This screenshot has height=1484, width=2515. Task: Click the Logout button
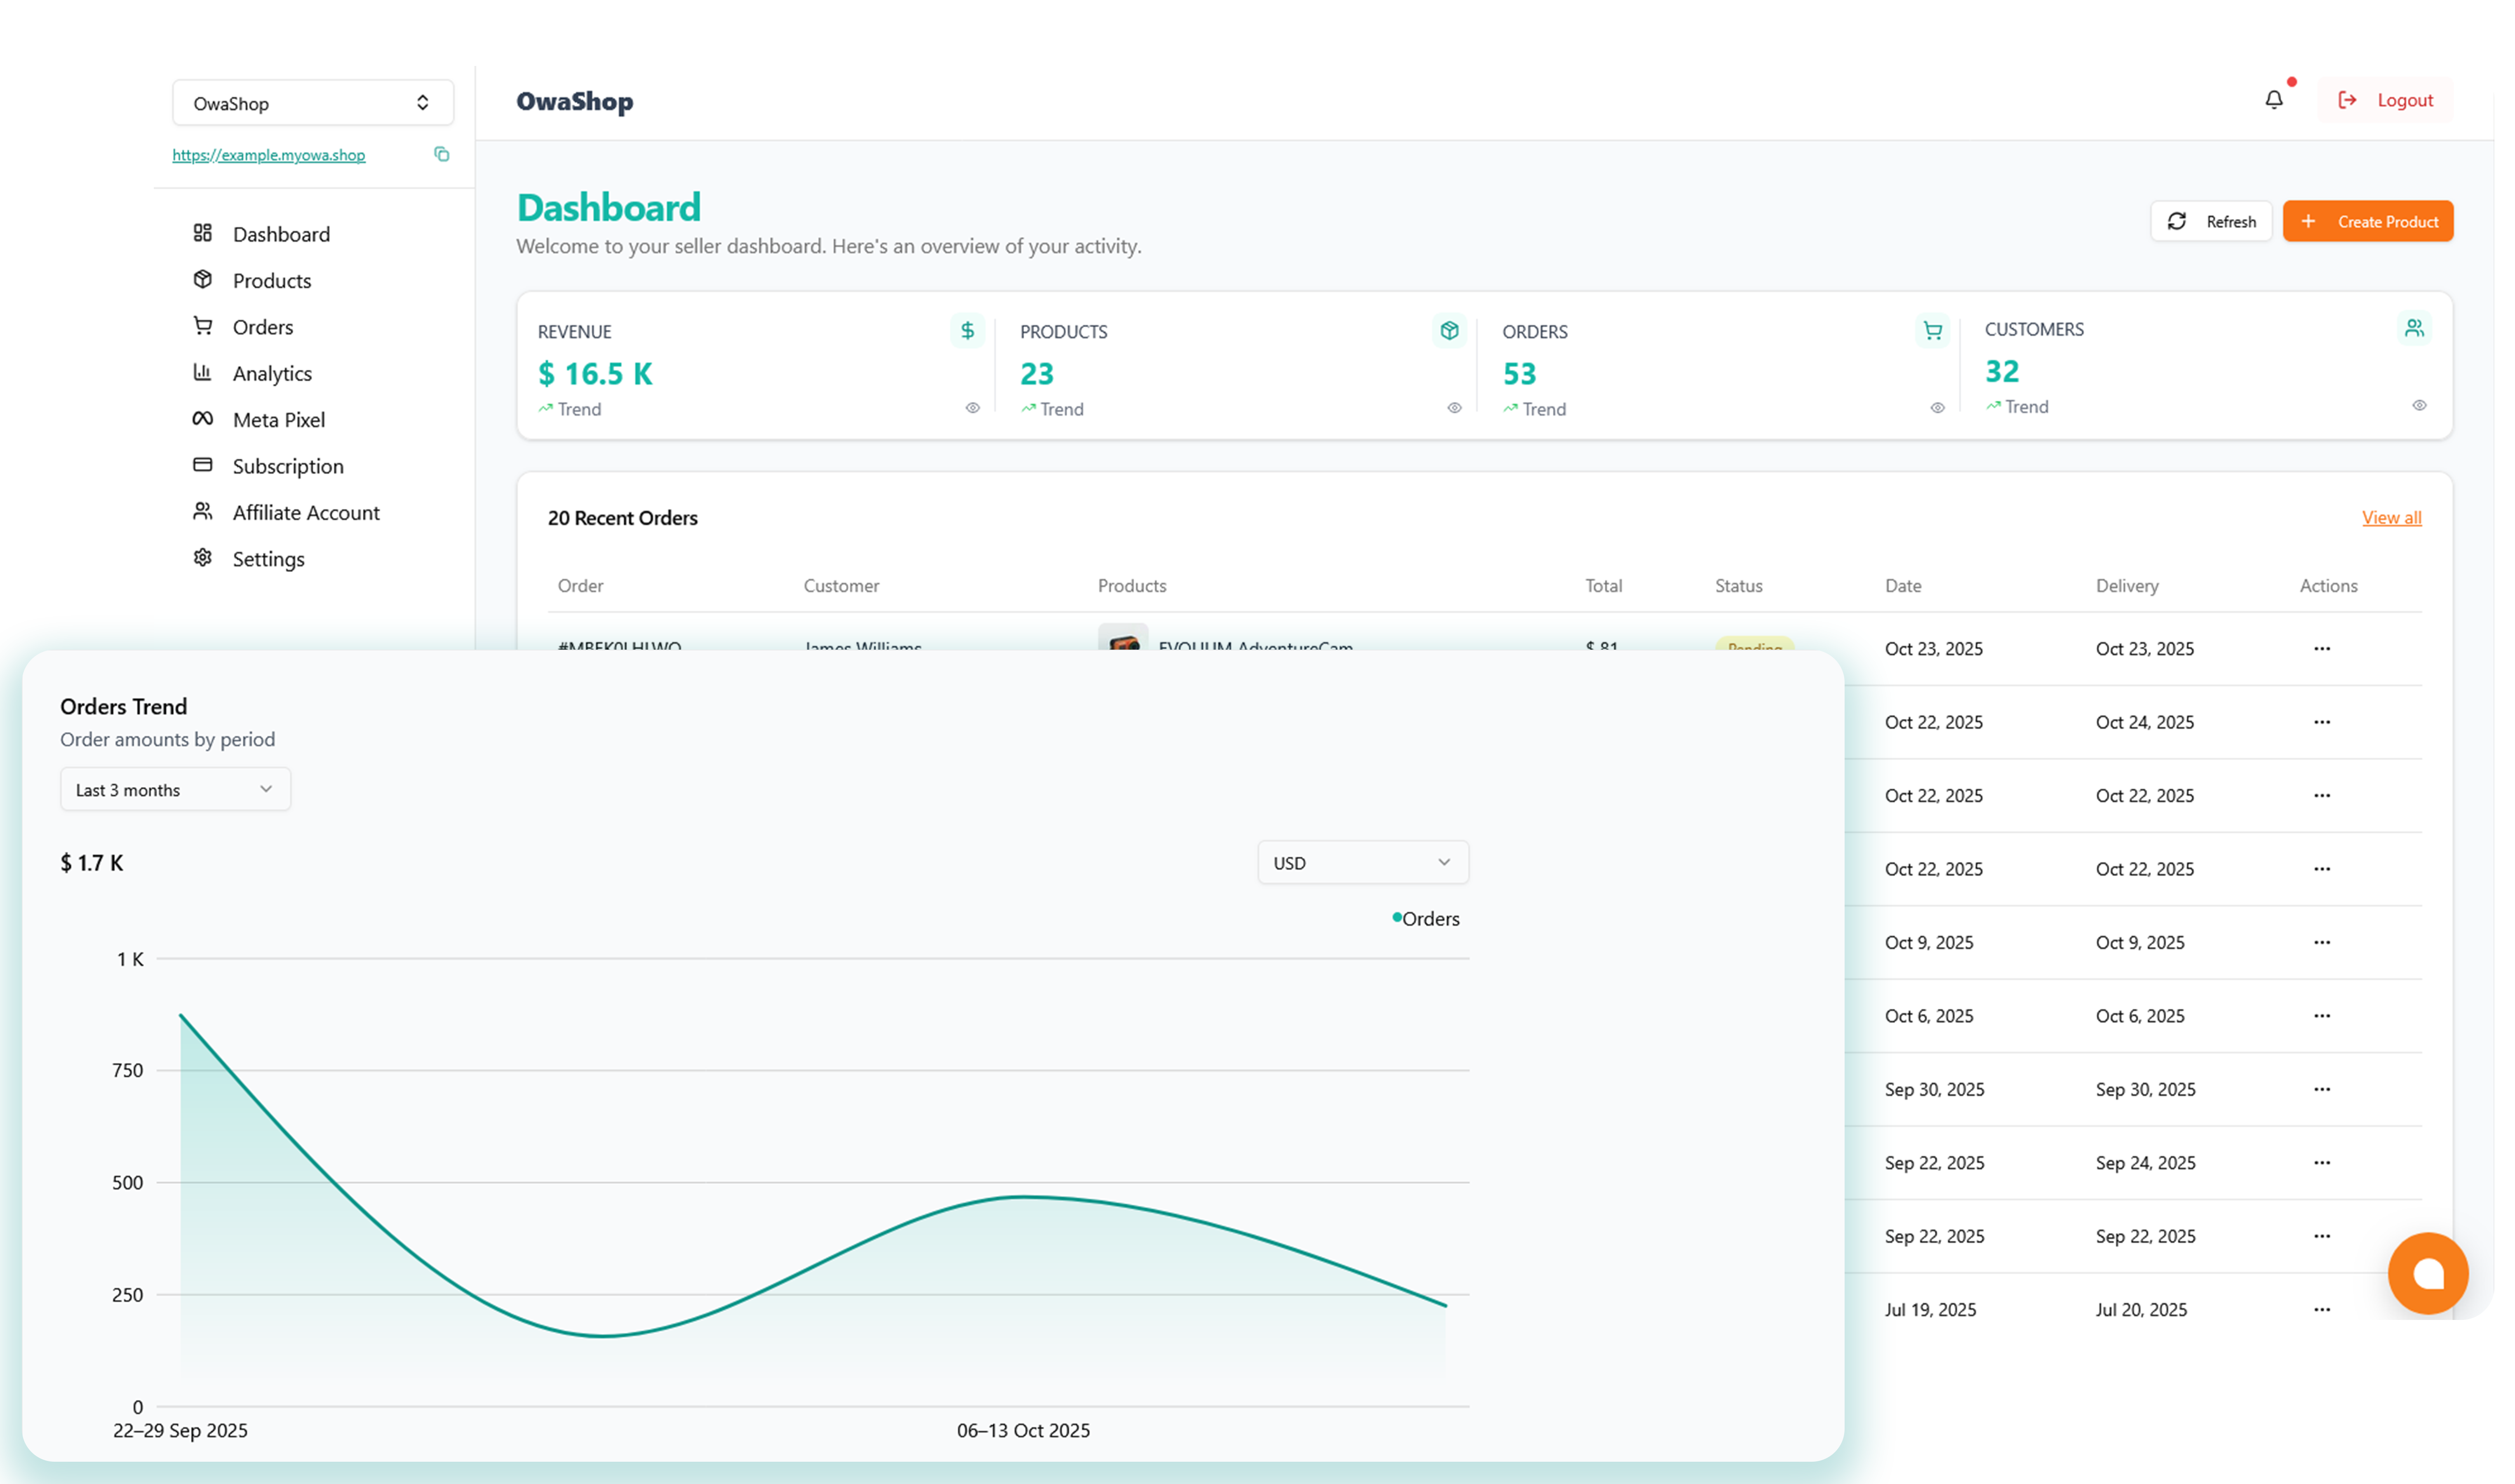[x=2385, y=100]
